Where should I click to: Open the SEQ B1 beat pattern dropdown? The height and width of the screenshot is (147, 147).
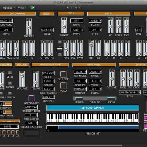[49, 97]
